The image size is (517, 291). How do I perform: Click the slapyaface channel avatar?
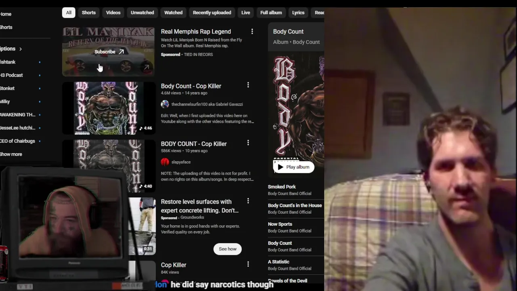[165, 162]
